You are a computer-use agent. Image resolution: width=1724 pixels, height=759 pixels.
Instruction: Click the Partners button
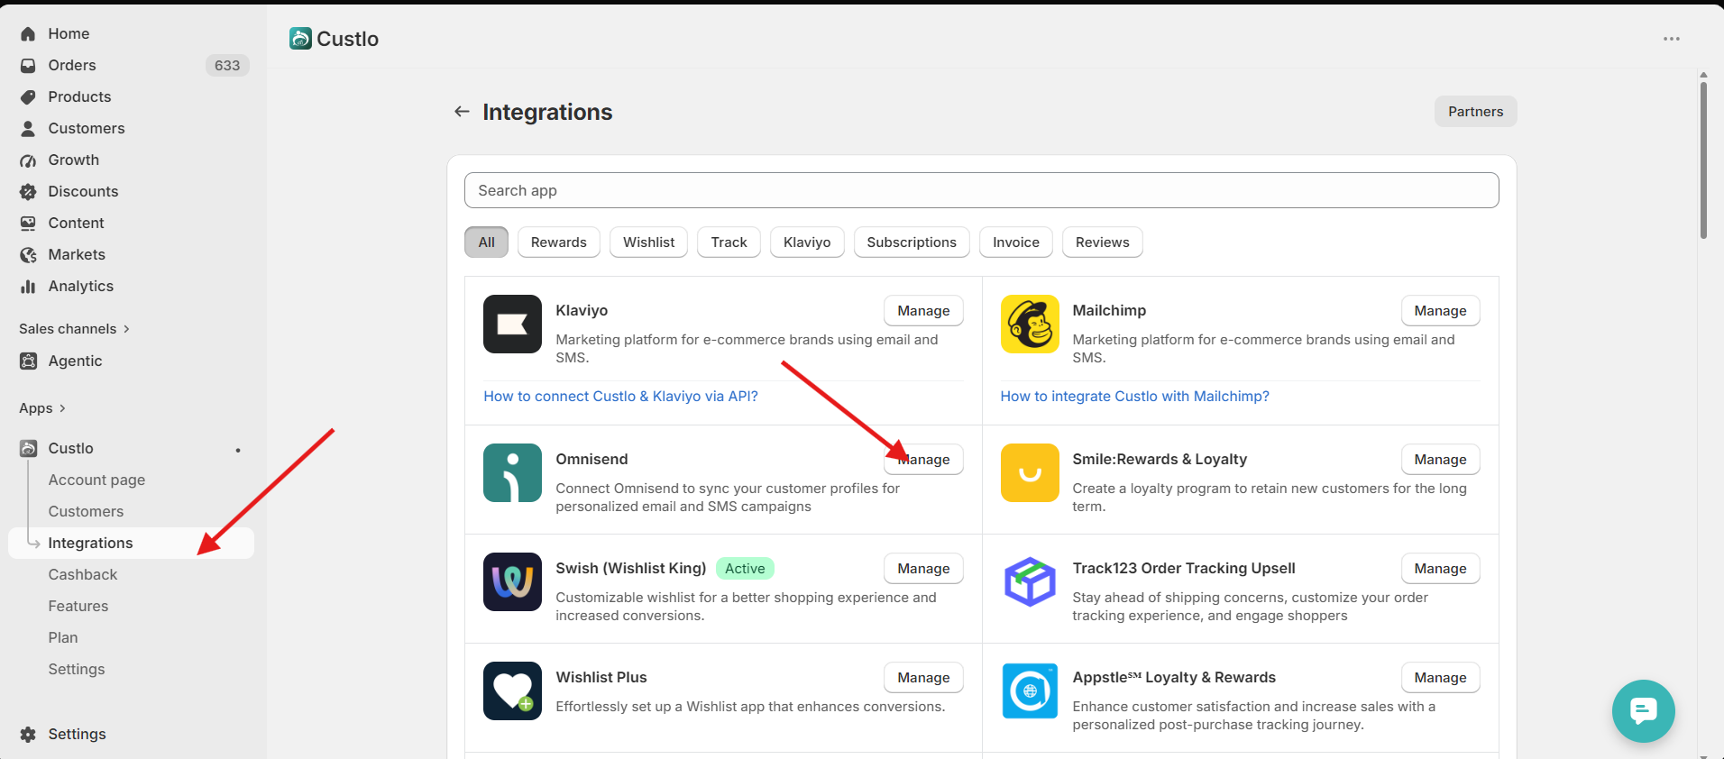click(1476, 112)
